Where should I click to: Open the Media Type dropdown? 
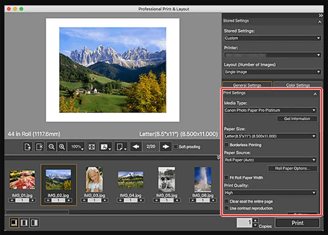270,110
